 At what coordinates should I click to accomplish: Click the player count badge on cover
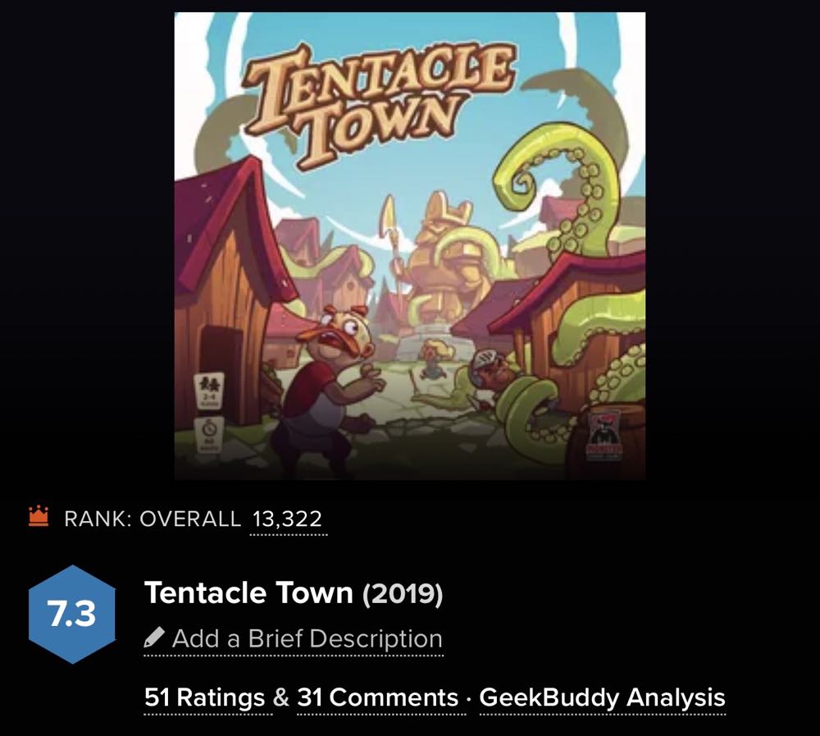click(x=210, y=389)
